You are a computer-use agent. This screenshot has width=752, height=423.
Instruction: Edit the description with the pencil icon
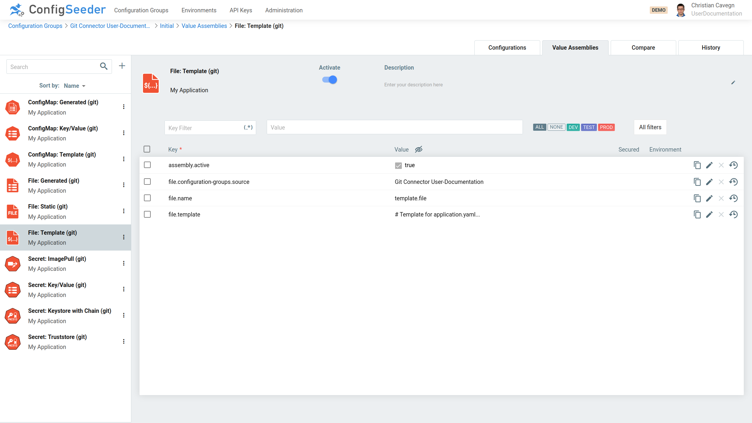[733, 83]
